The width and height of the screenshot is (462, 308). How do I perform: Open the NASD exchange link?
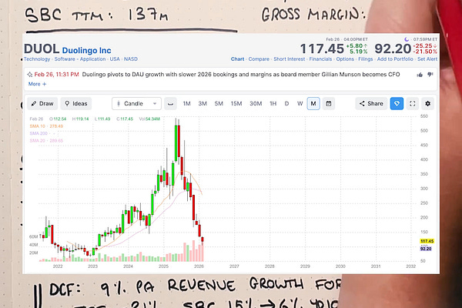[131, 59]
